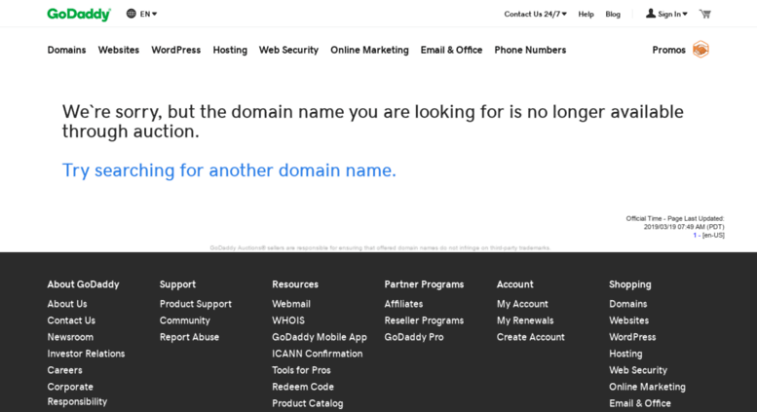This screenshot has height=412, width=757.
Task: Click the GoDaddy logo
Action: pyautogui.click(x=79, y=15)
